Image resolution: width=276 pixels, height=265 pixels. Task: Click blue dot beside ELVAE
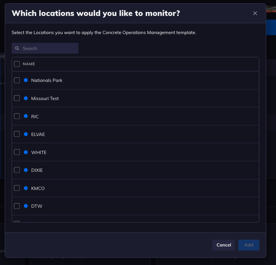coord(26,134)
